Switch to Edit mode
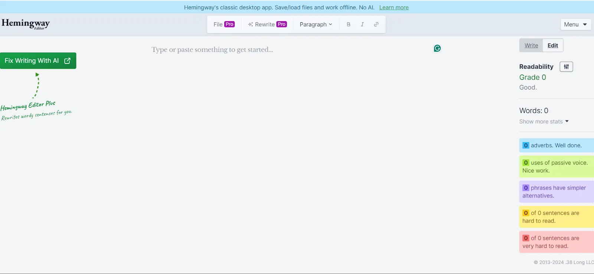The image size is (594, 274). click(553, 45)
